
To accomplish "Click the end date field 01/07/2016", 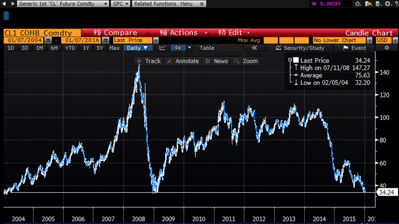I will pos(82,40).
